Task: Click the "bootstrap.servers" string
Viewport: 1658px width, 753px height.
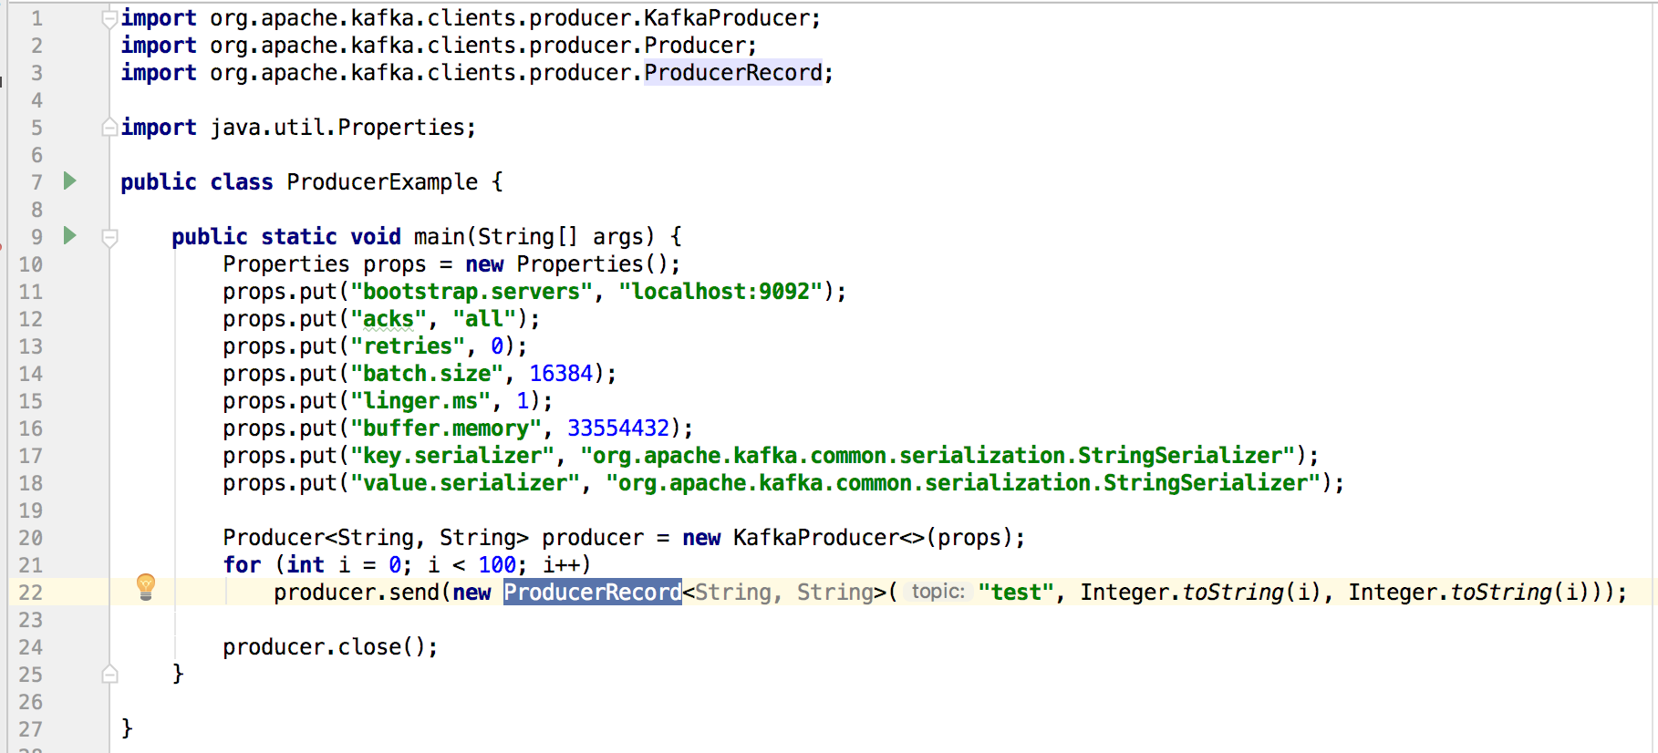Action: click(x=471, y=291)
